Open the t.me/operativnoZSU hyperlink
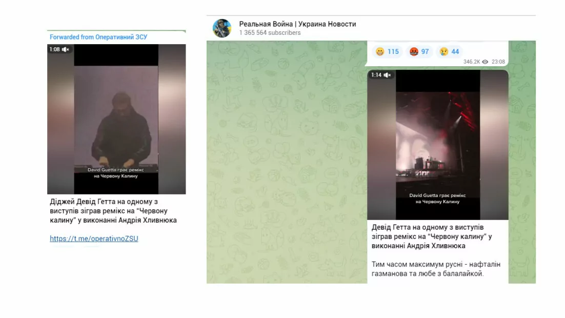Image resolution: width=565 pixels, height=318 pixels. [94, 239]
